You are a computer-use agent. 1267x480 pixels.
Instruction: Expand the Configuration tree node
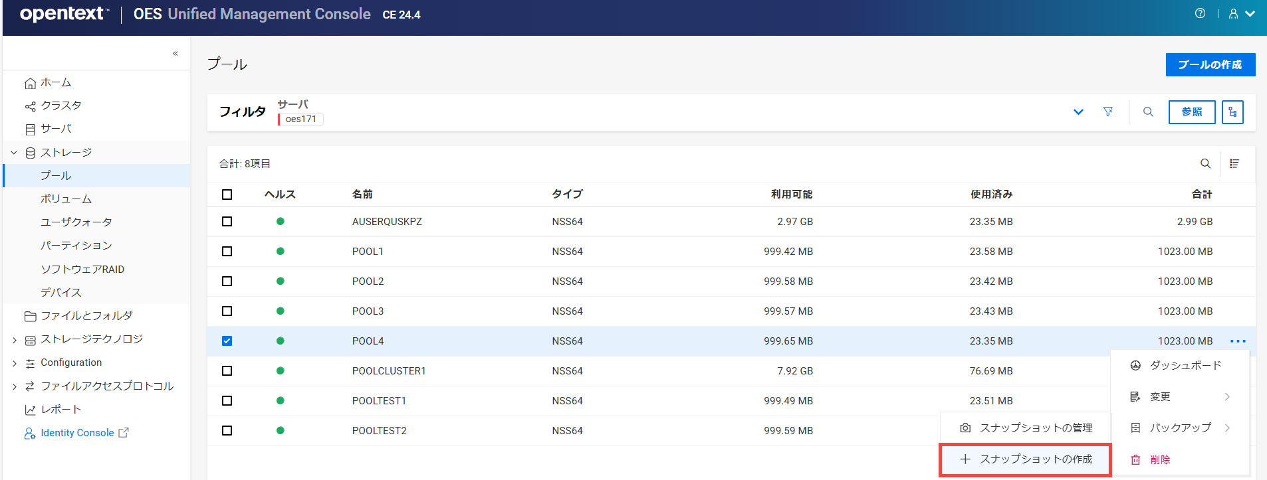[15, 363]
